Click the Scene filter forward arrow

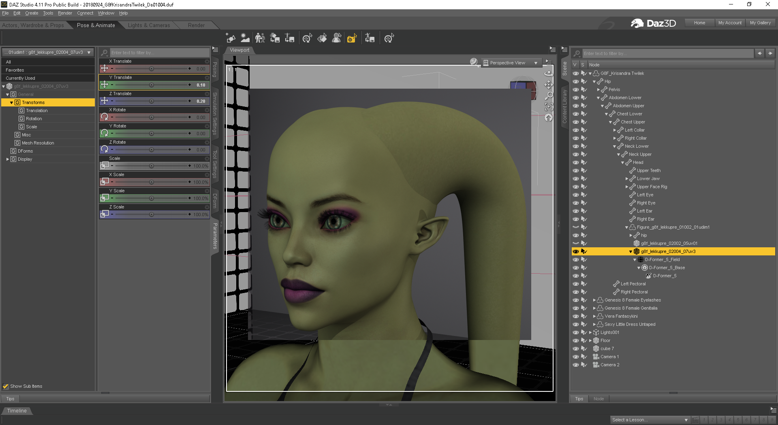(770, 53)
